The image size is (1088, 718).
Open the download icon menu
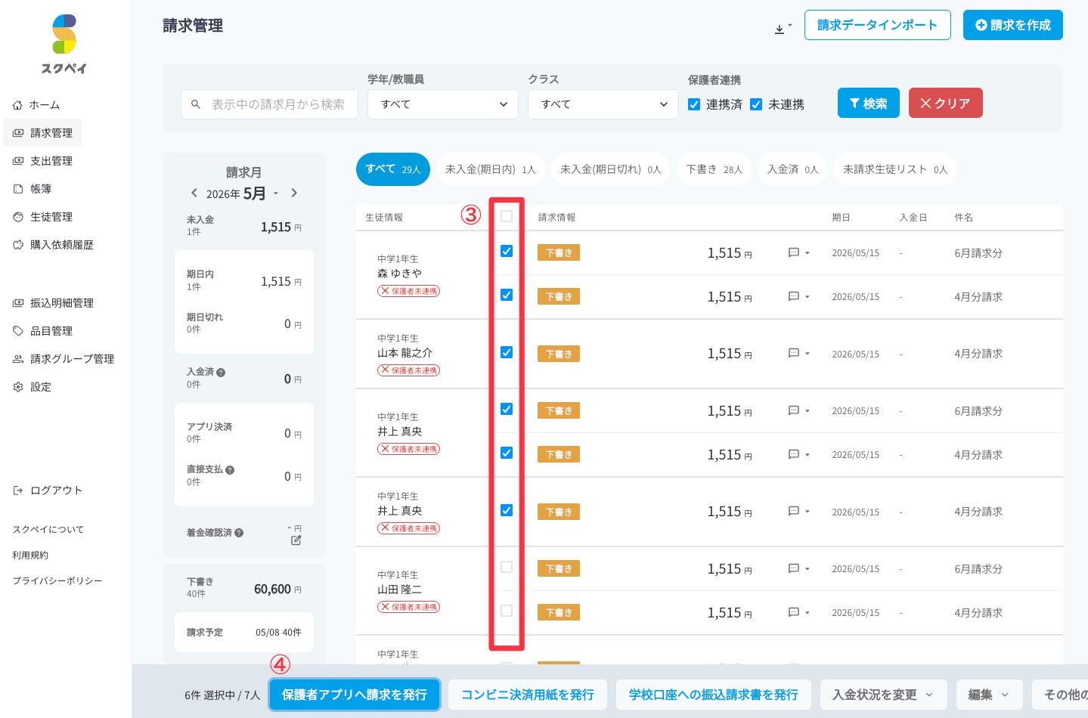[x=783, y=29]
